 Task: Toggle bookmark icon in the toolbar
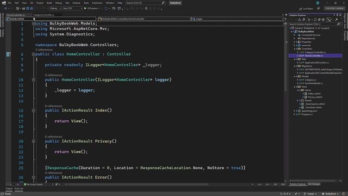[146, 9]
